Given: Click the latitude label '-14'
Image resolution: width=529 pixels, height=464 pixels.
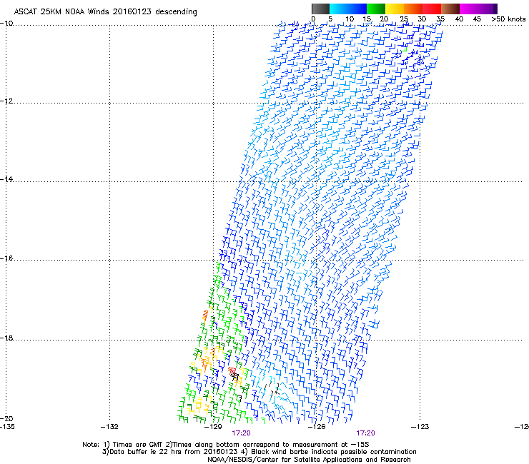Looking at the screenshot, I should coord(6,180).
